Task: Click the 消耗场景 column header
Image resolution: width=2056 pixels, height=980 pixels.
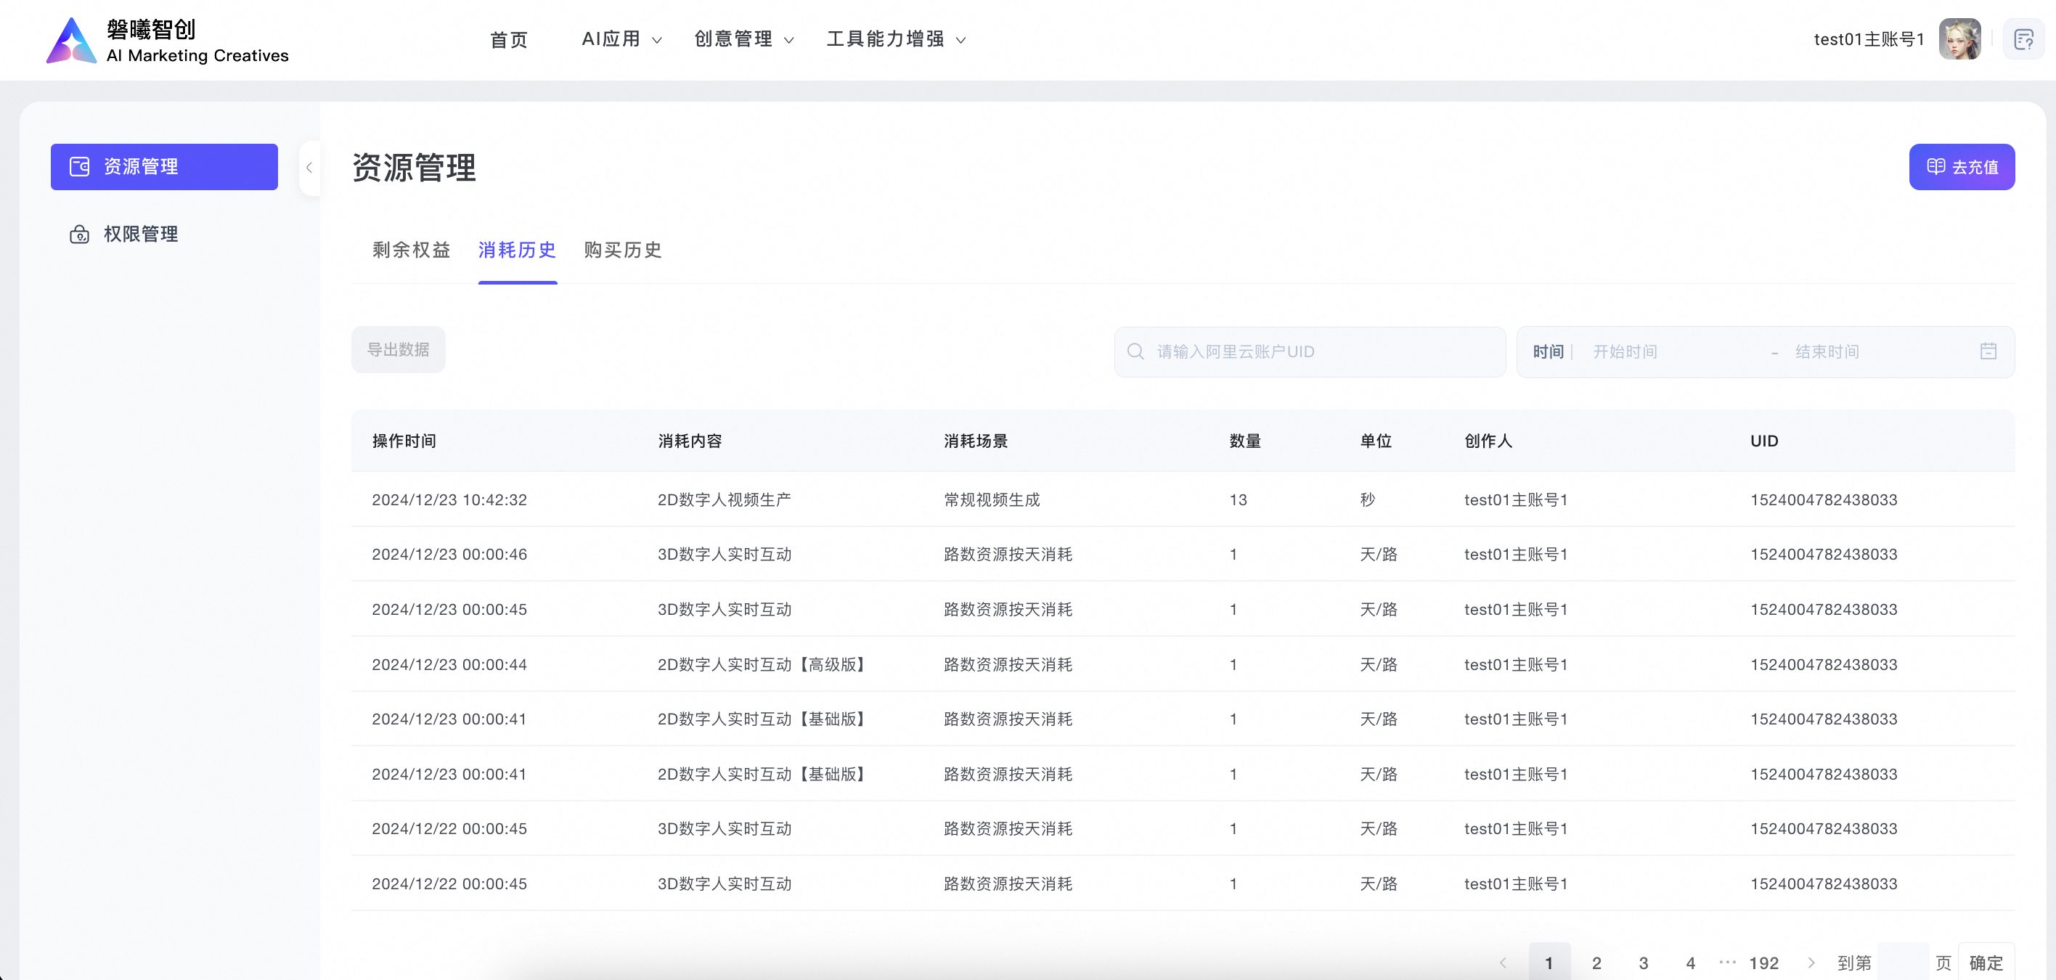Action: [975, 441]
